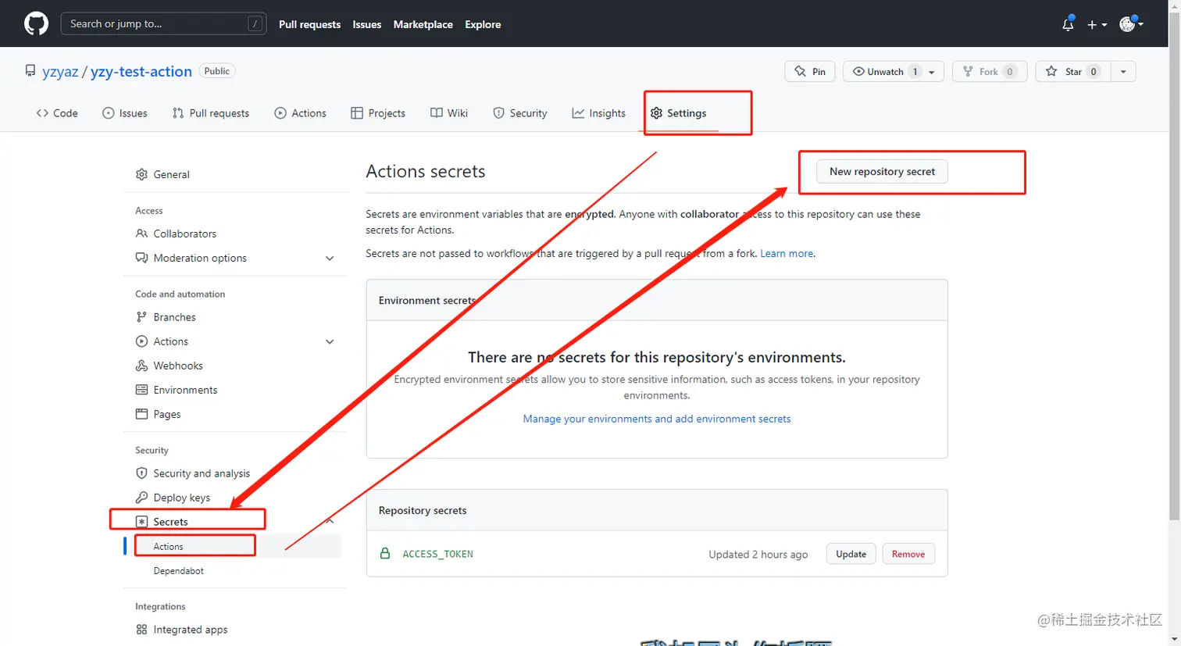1181x646 pixels.
Task: Switch to the Wiki tab
Action: 449,113
